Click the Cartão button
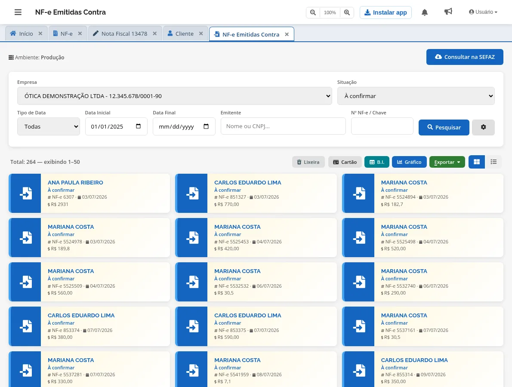The width and height of the screenshot is (512, 387). point(345,162)
